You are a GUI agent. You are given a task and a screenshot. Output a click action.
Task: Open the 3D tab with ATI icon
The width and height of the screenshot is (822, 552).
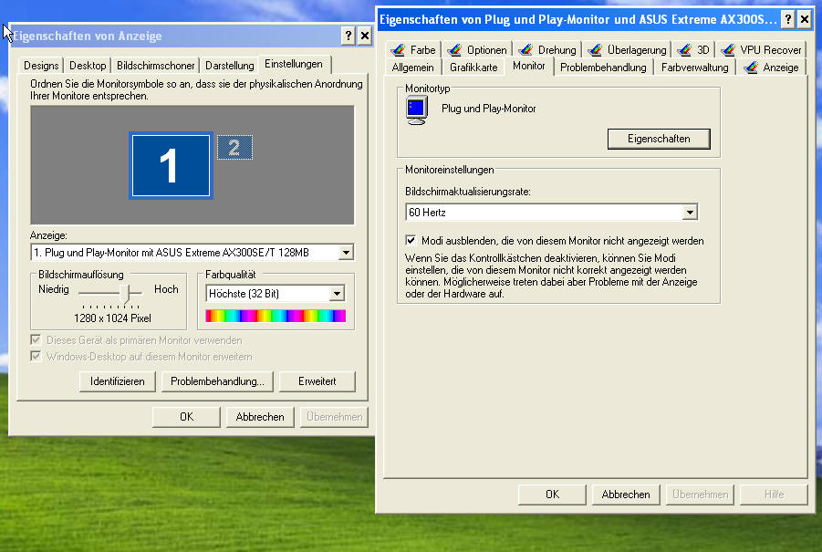coord(694,50)
